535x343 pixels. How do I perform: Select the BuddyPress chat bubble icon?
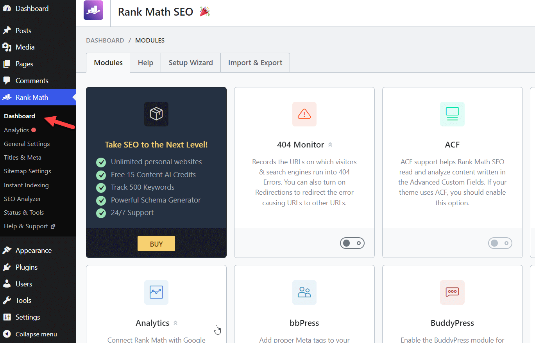(x=452, y=292)
